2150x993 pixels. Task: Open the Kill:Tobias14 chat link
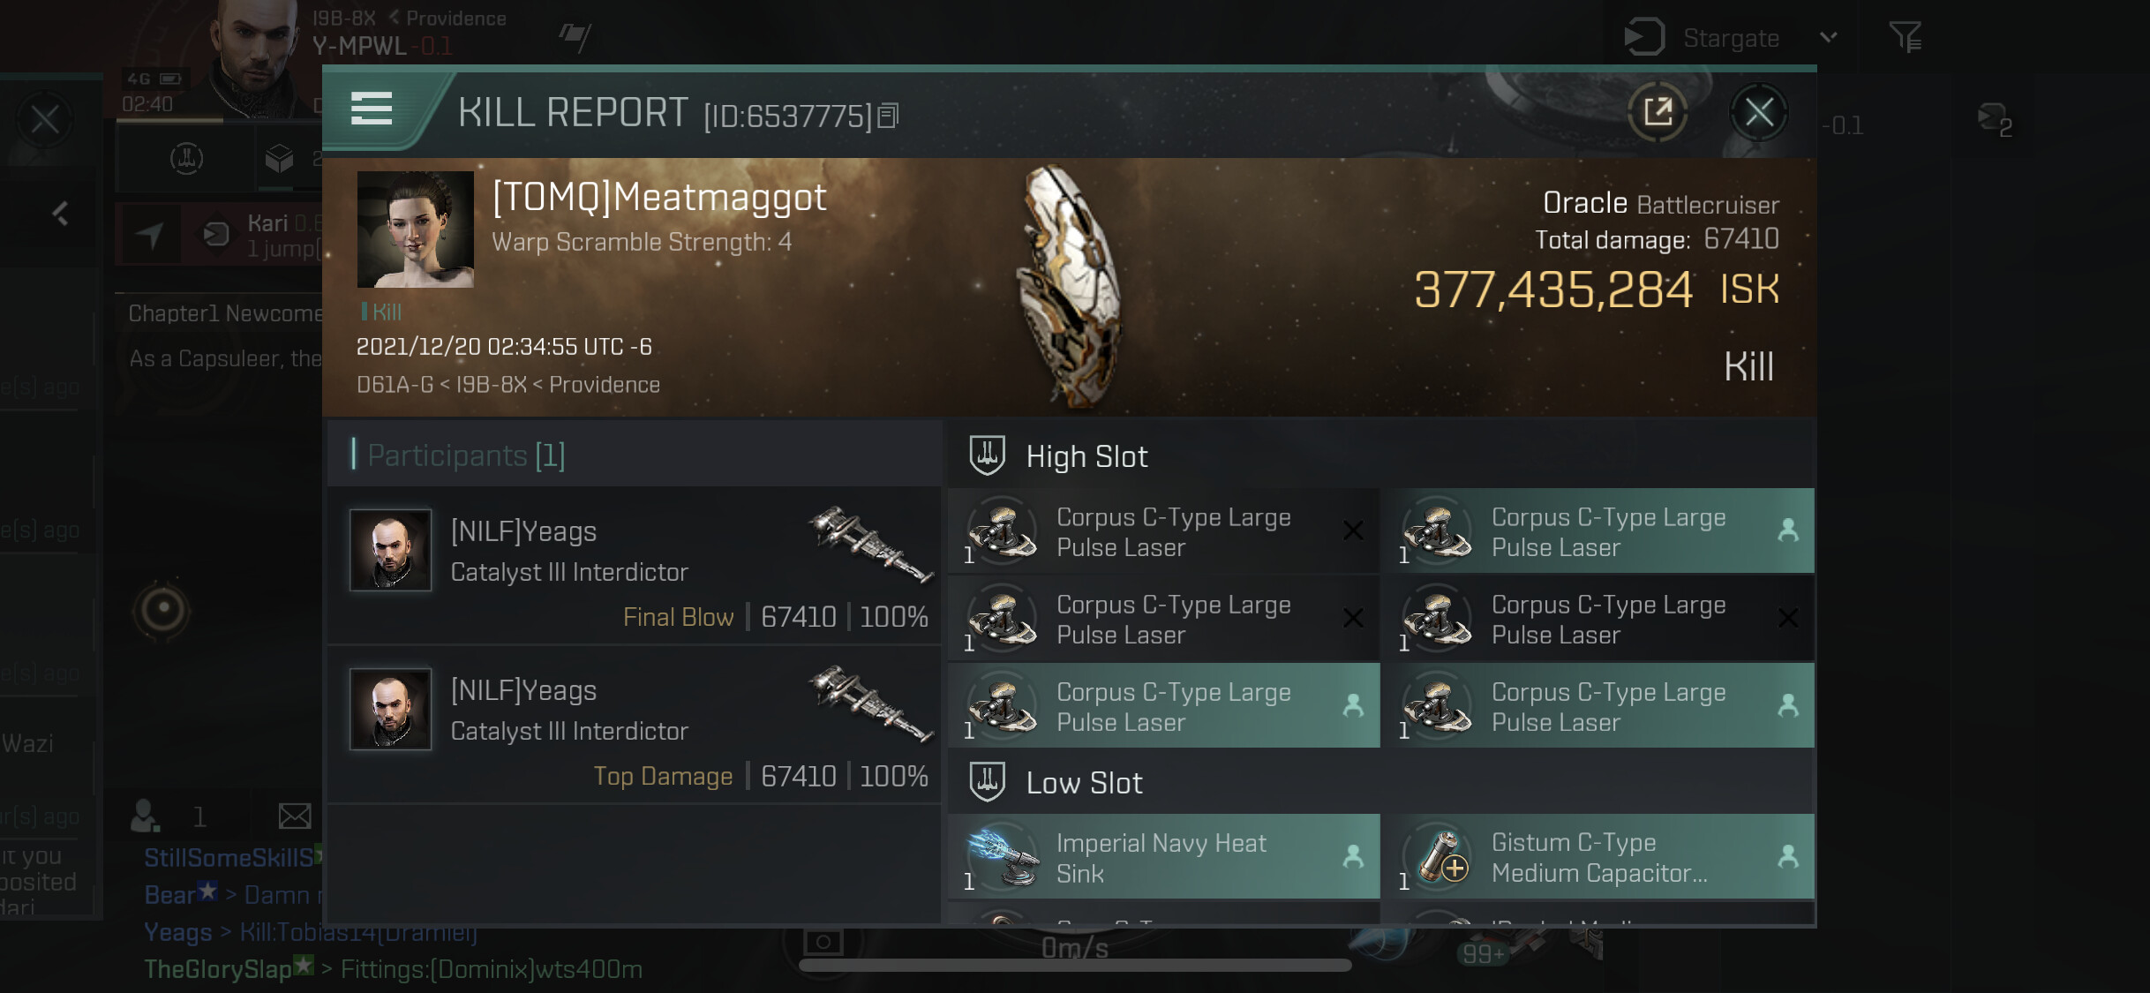tap(358, 932)
